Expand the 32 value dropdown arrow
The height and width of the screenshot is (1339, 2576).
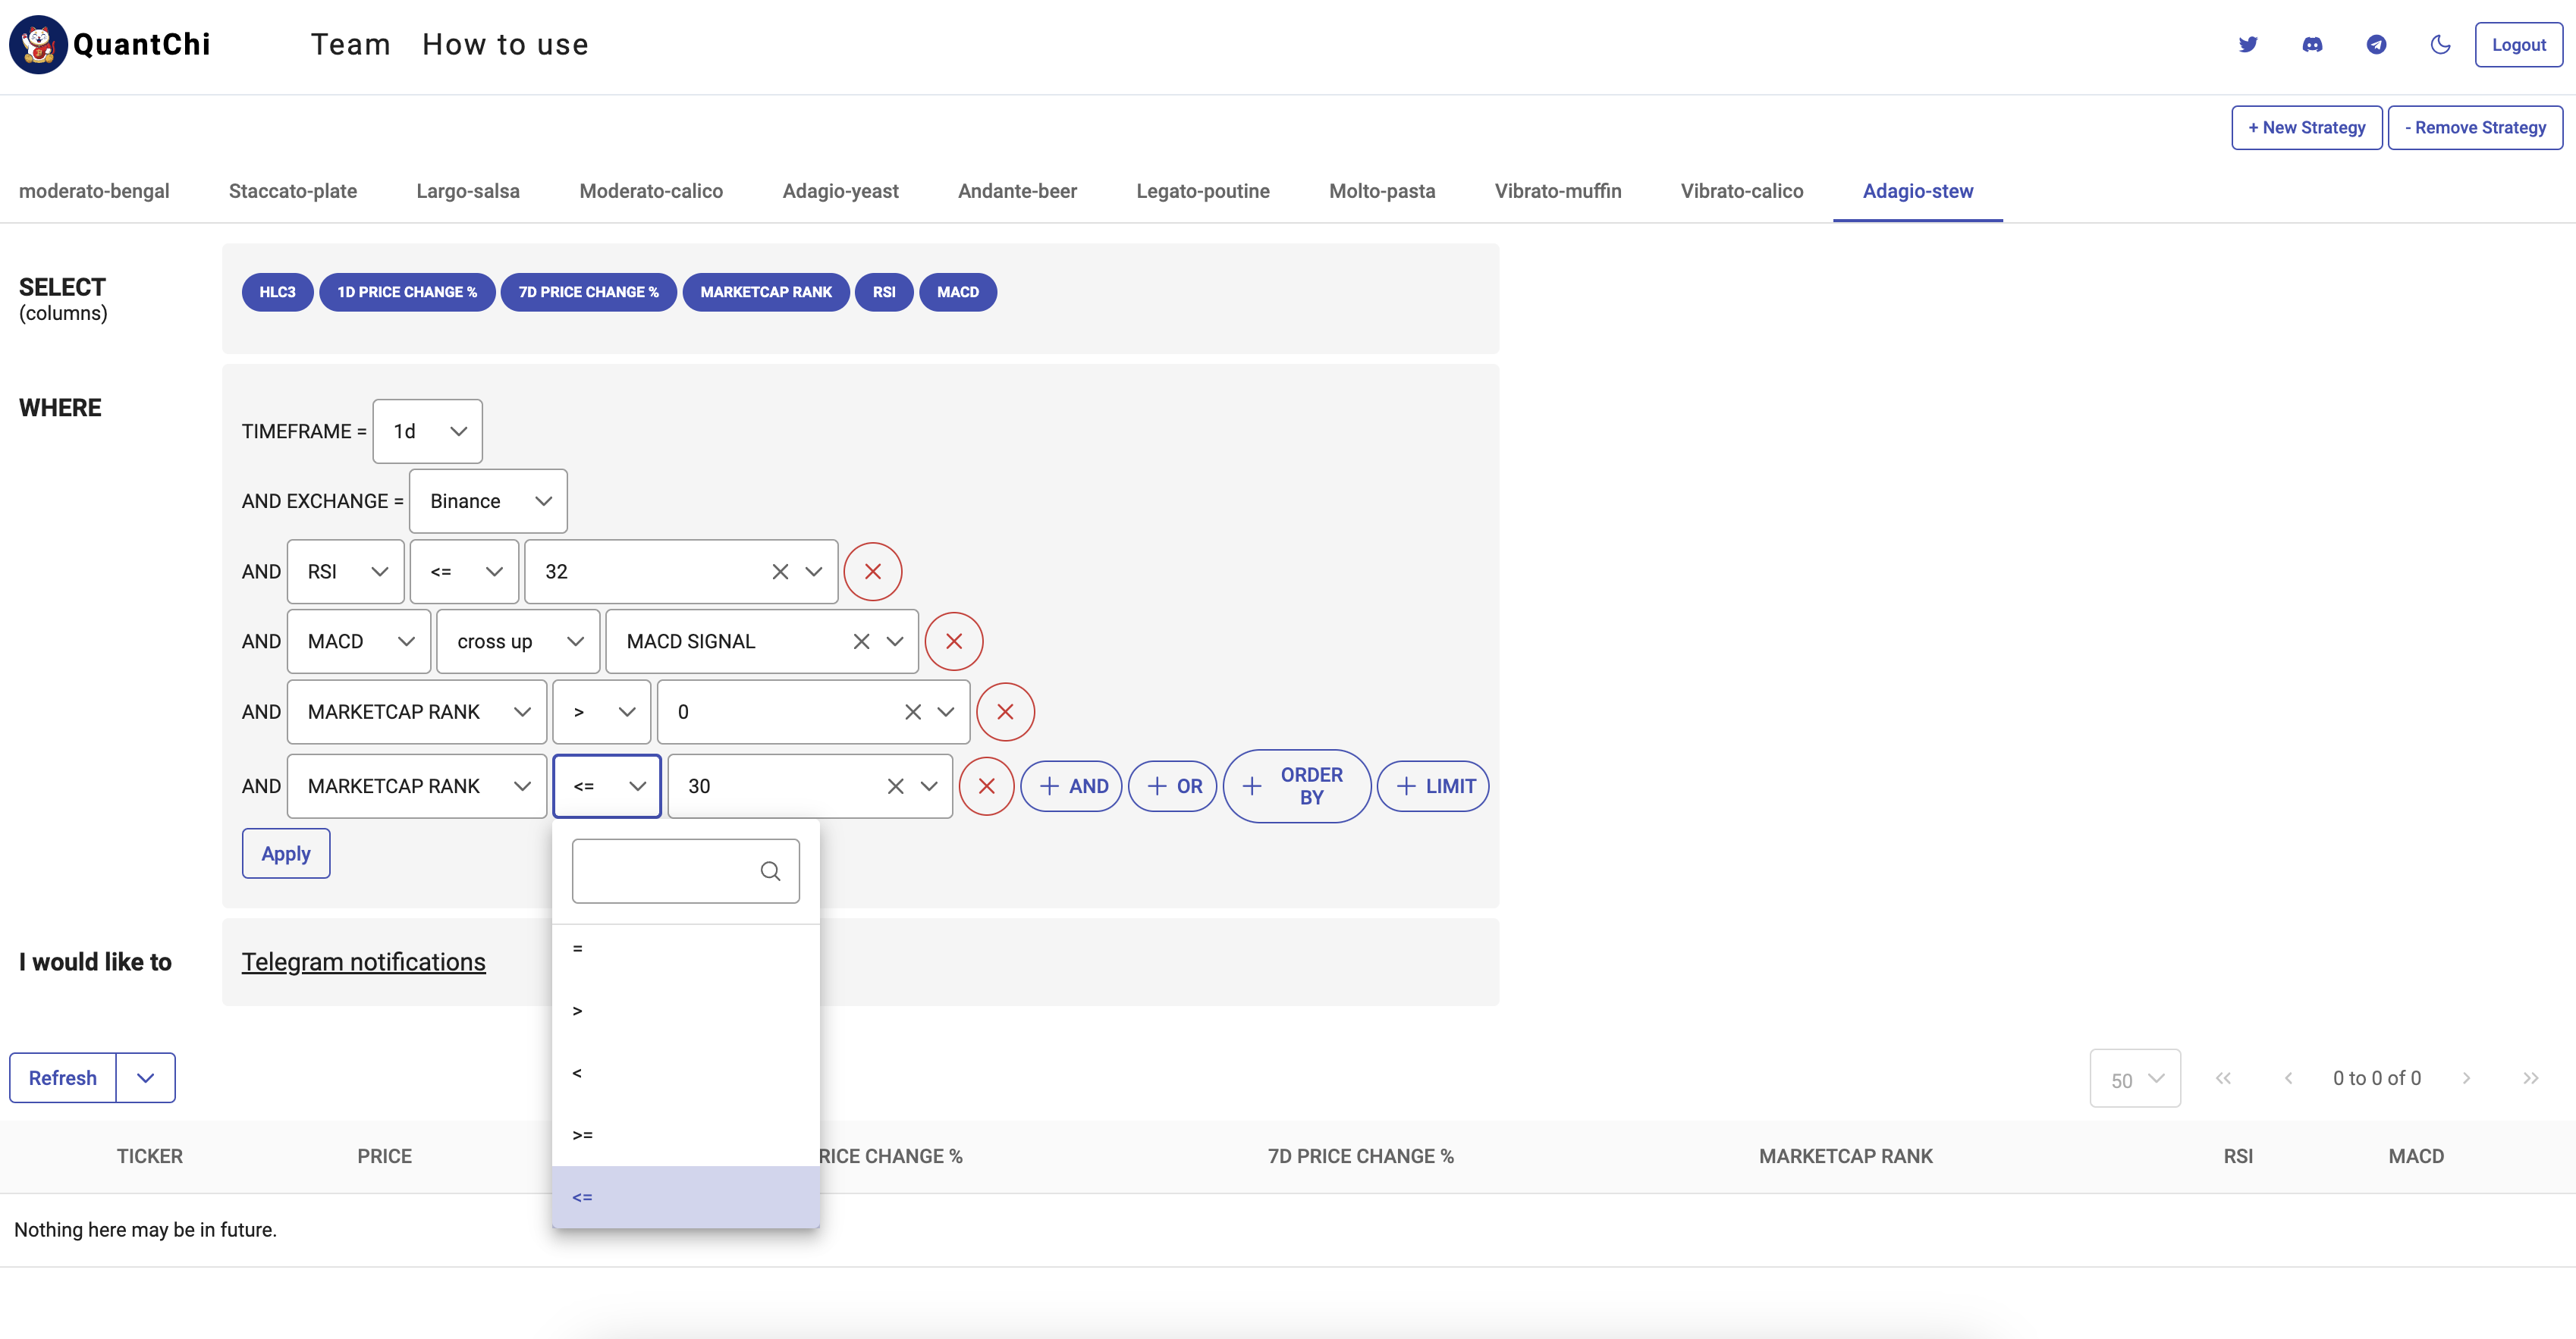coord(814,572)
